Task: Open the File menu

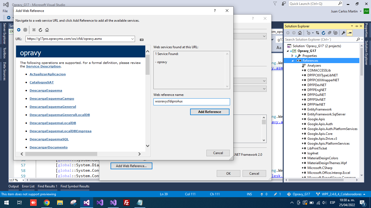Action: click(x=5, y=11)
